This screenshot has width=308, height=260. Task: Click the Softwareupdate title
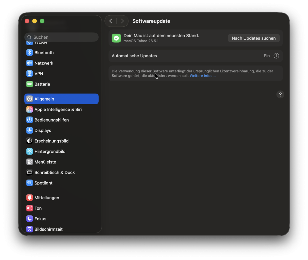[x=151, y=21]
